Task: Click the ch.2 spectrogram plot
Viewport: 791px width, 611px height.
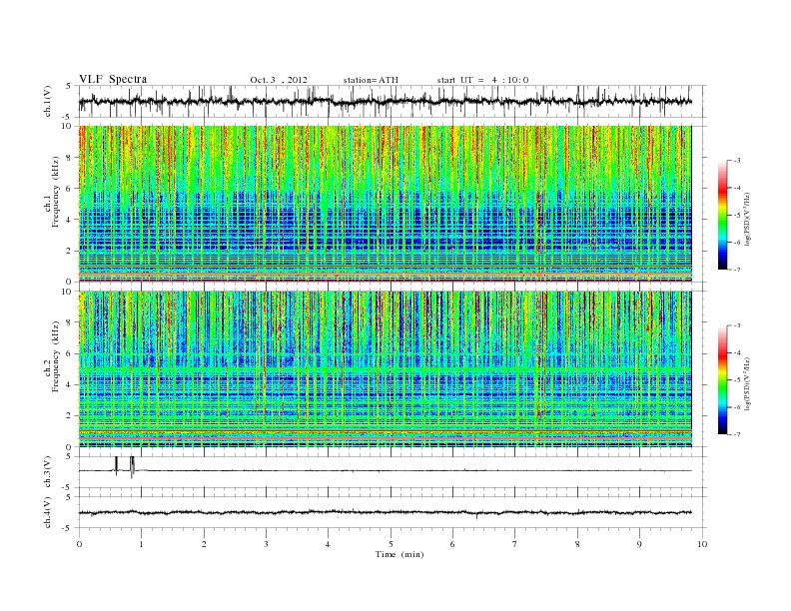Action: [x=386, y=369]
